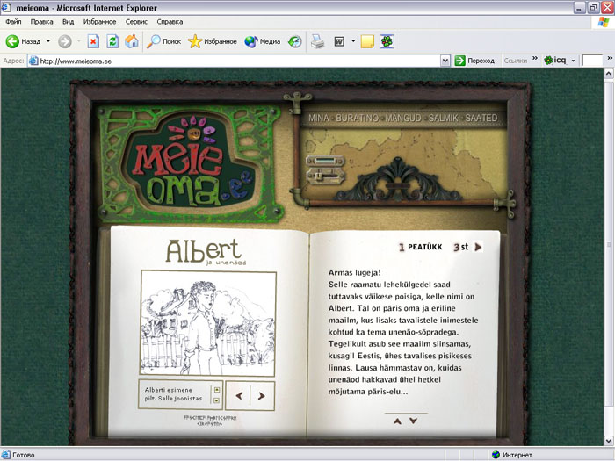Expand hidden icq toolbar items chevron

tap(610, 59)
